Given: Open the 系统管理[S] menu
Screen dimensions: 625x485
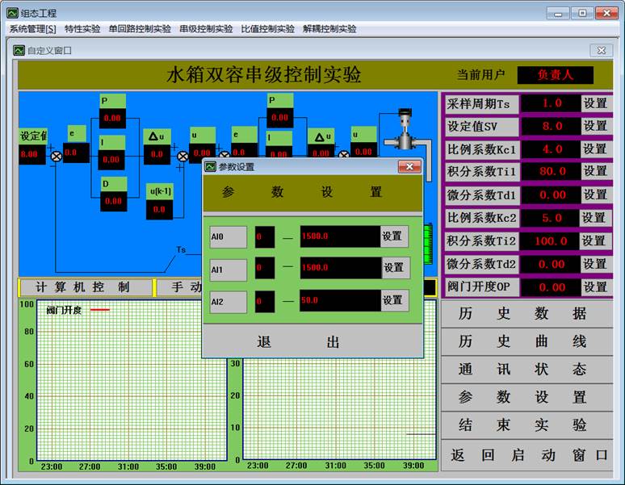Looking at the screenshot, I should click(32, 29).
